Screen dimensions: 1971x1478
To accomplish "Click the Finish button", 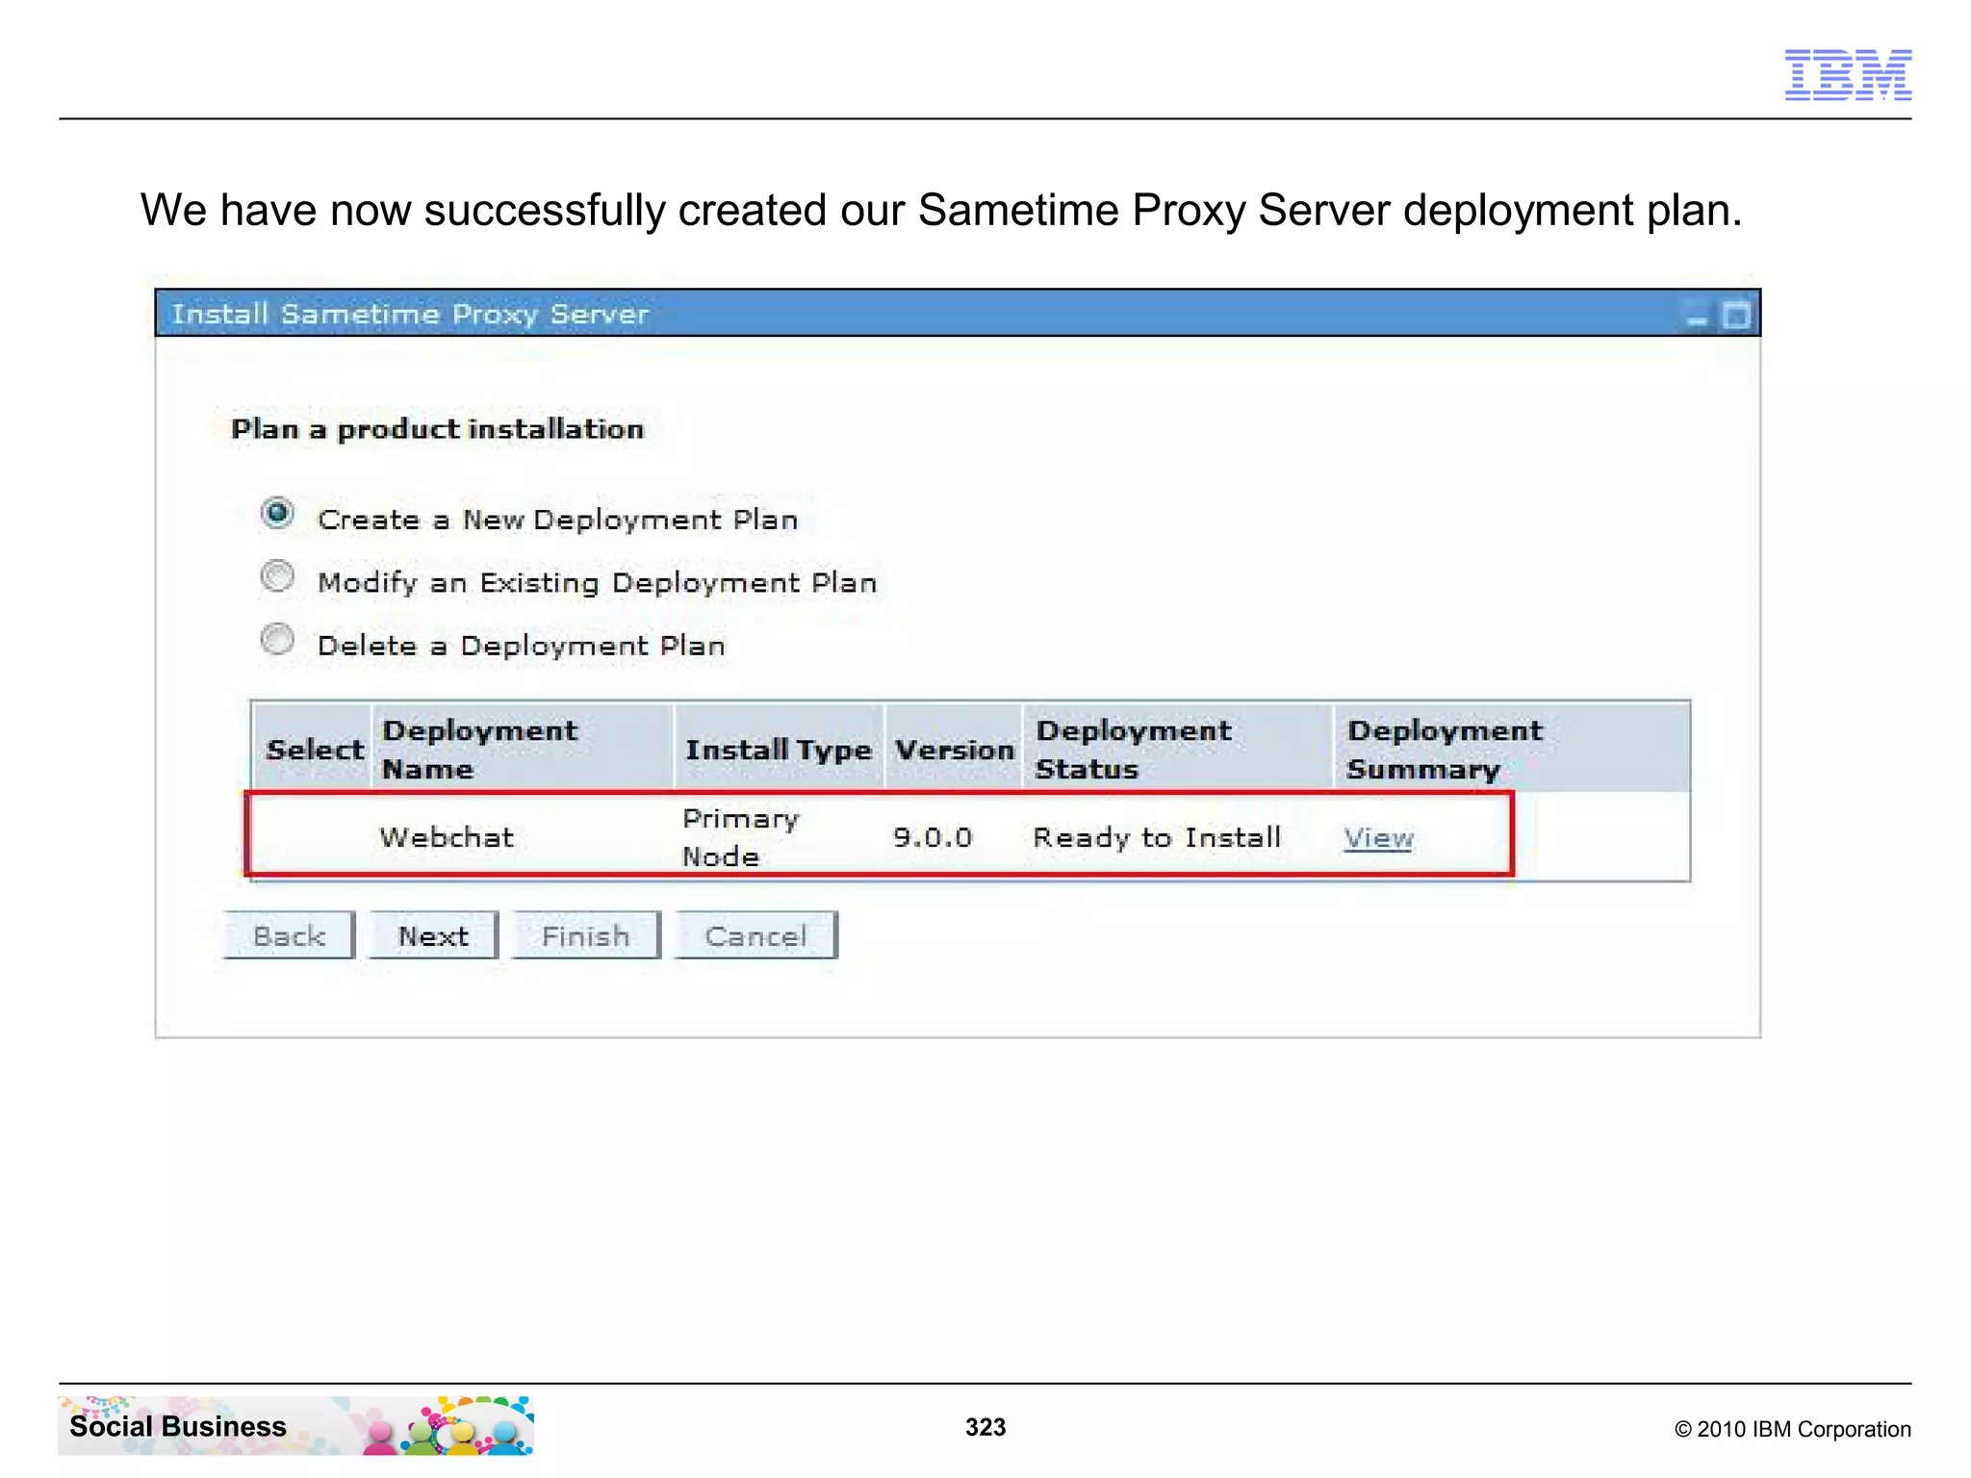I will [586, 935].
